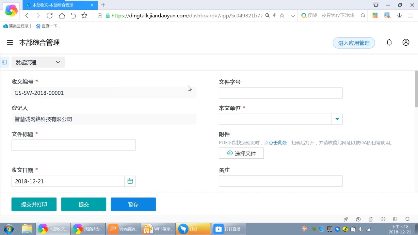This screenshot has height=235, width=418.
Task: Open the Windows Start button
Action: 9,229
